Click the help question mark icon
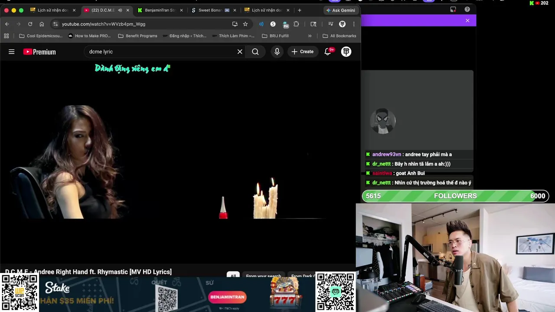555x312 pixels. point(467,9)
